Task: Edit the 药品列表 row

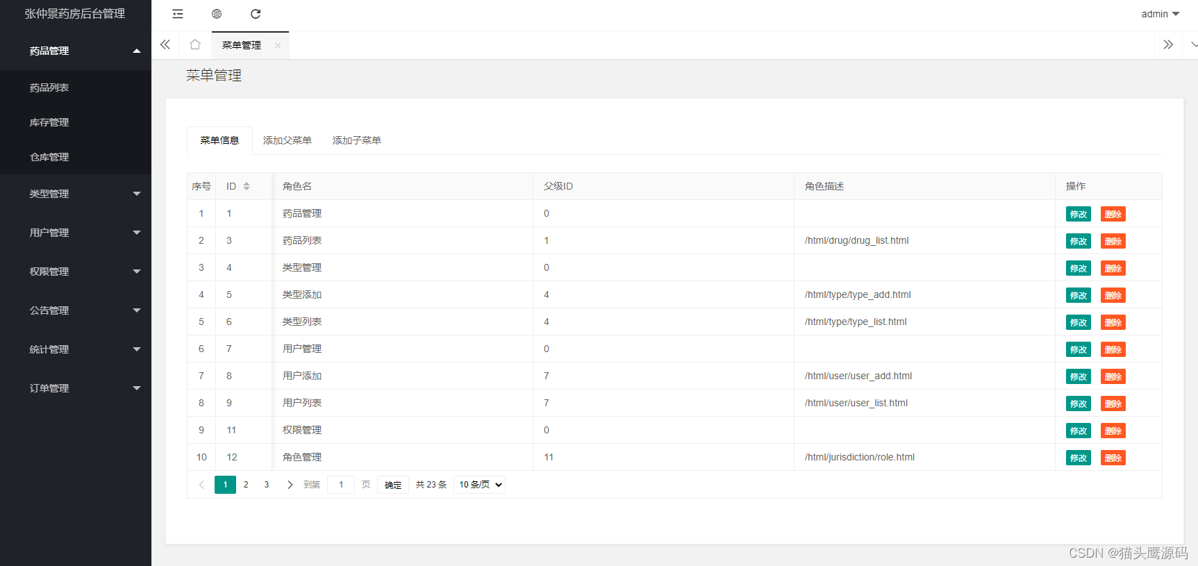Action: pyautogui.click(x=1079, y=241)
